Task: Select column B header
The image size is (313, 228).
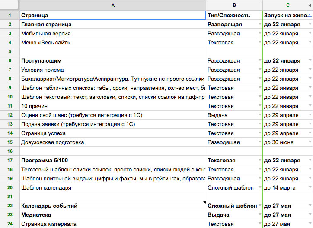Action: [234, 5]
